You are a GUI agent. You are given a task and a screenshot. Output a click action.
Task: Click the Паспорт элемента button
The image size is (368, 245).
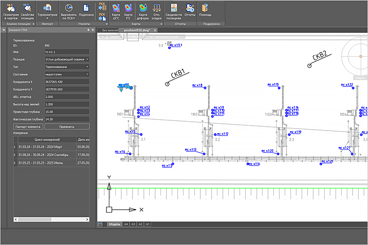pyautogui.click(x=28, y=127)
